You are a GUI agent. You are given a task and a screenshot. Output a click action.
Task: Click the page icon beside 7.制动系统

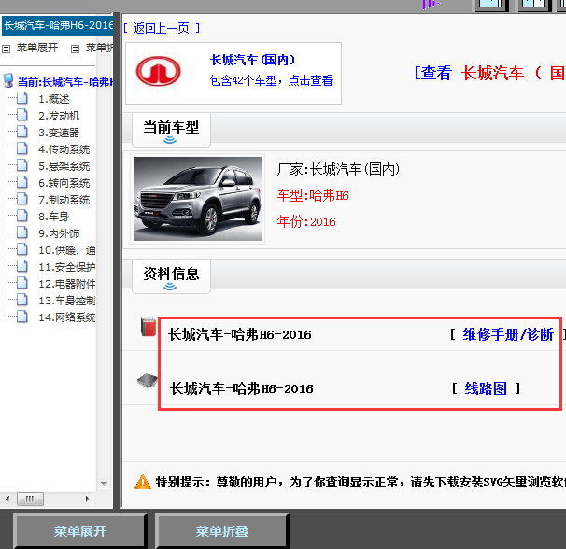[x=22, y=199]
